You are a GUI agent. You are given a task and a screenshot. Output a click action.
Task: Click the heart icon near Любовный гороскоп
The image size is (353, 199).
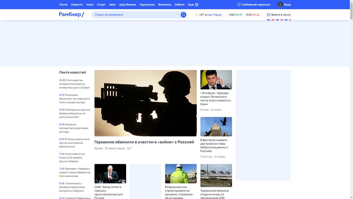[239, 4]
